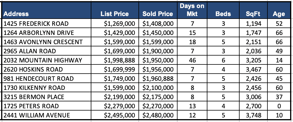Screen dimensions: 293x122
Task: Select the List Price header cell
Action: click(x=115, y=14)
